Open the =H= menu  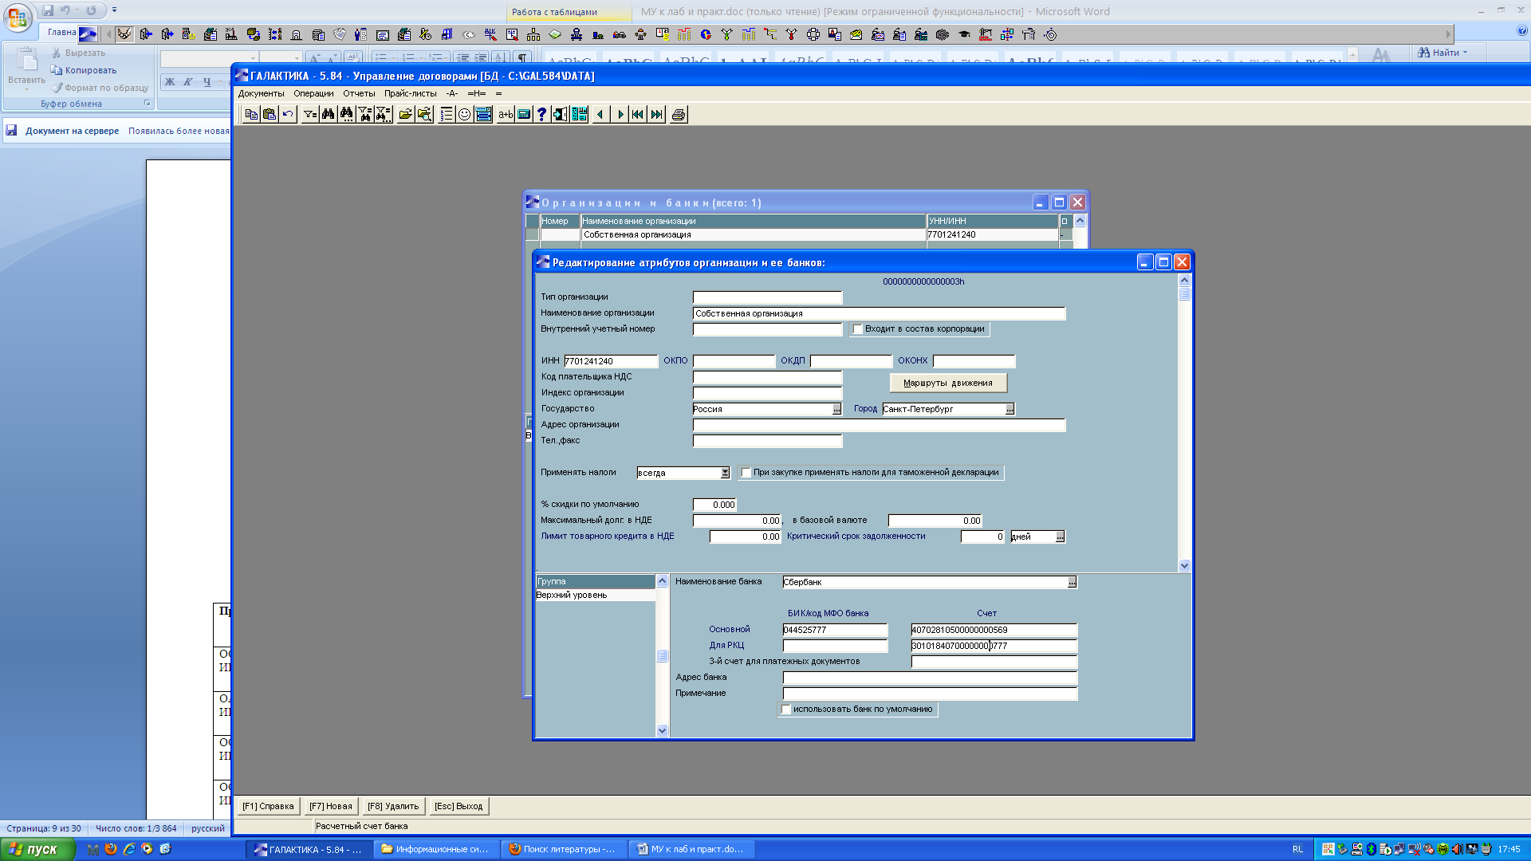coord(476,93)
